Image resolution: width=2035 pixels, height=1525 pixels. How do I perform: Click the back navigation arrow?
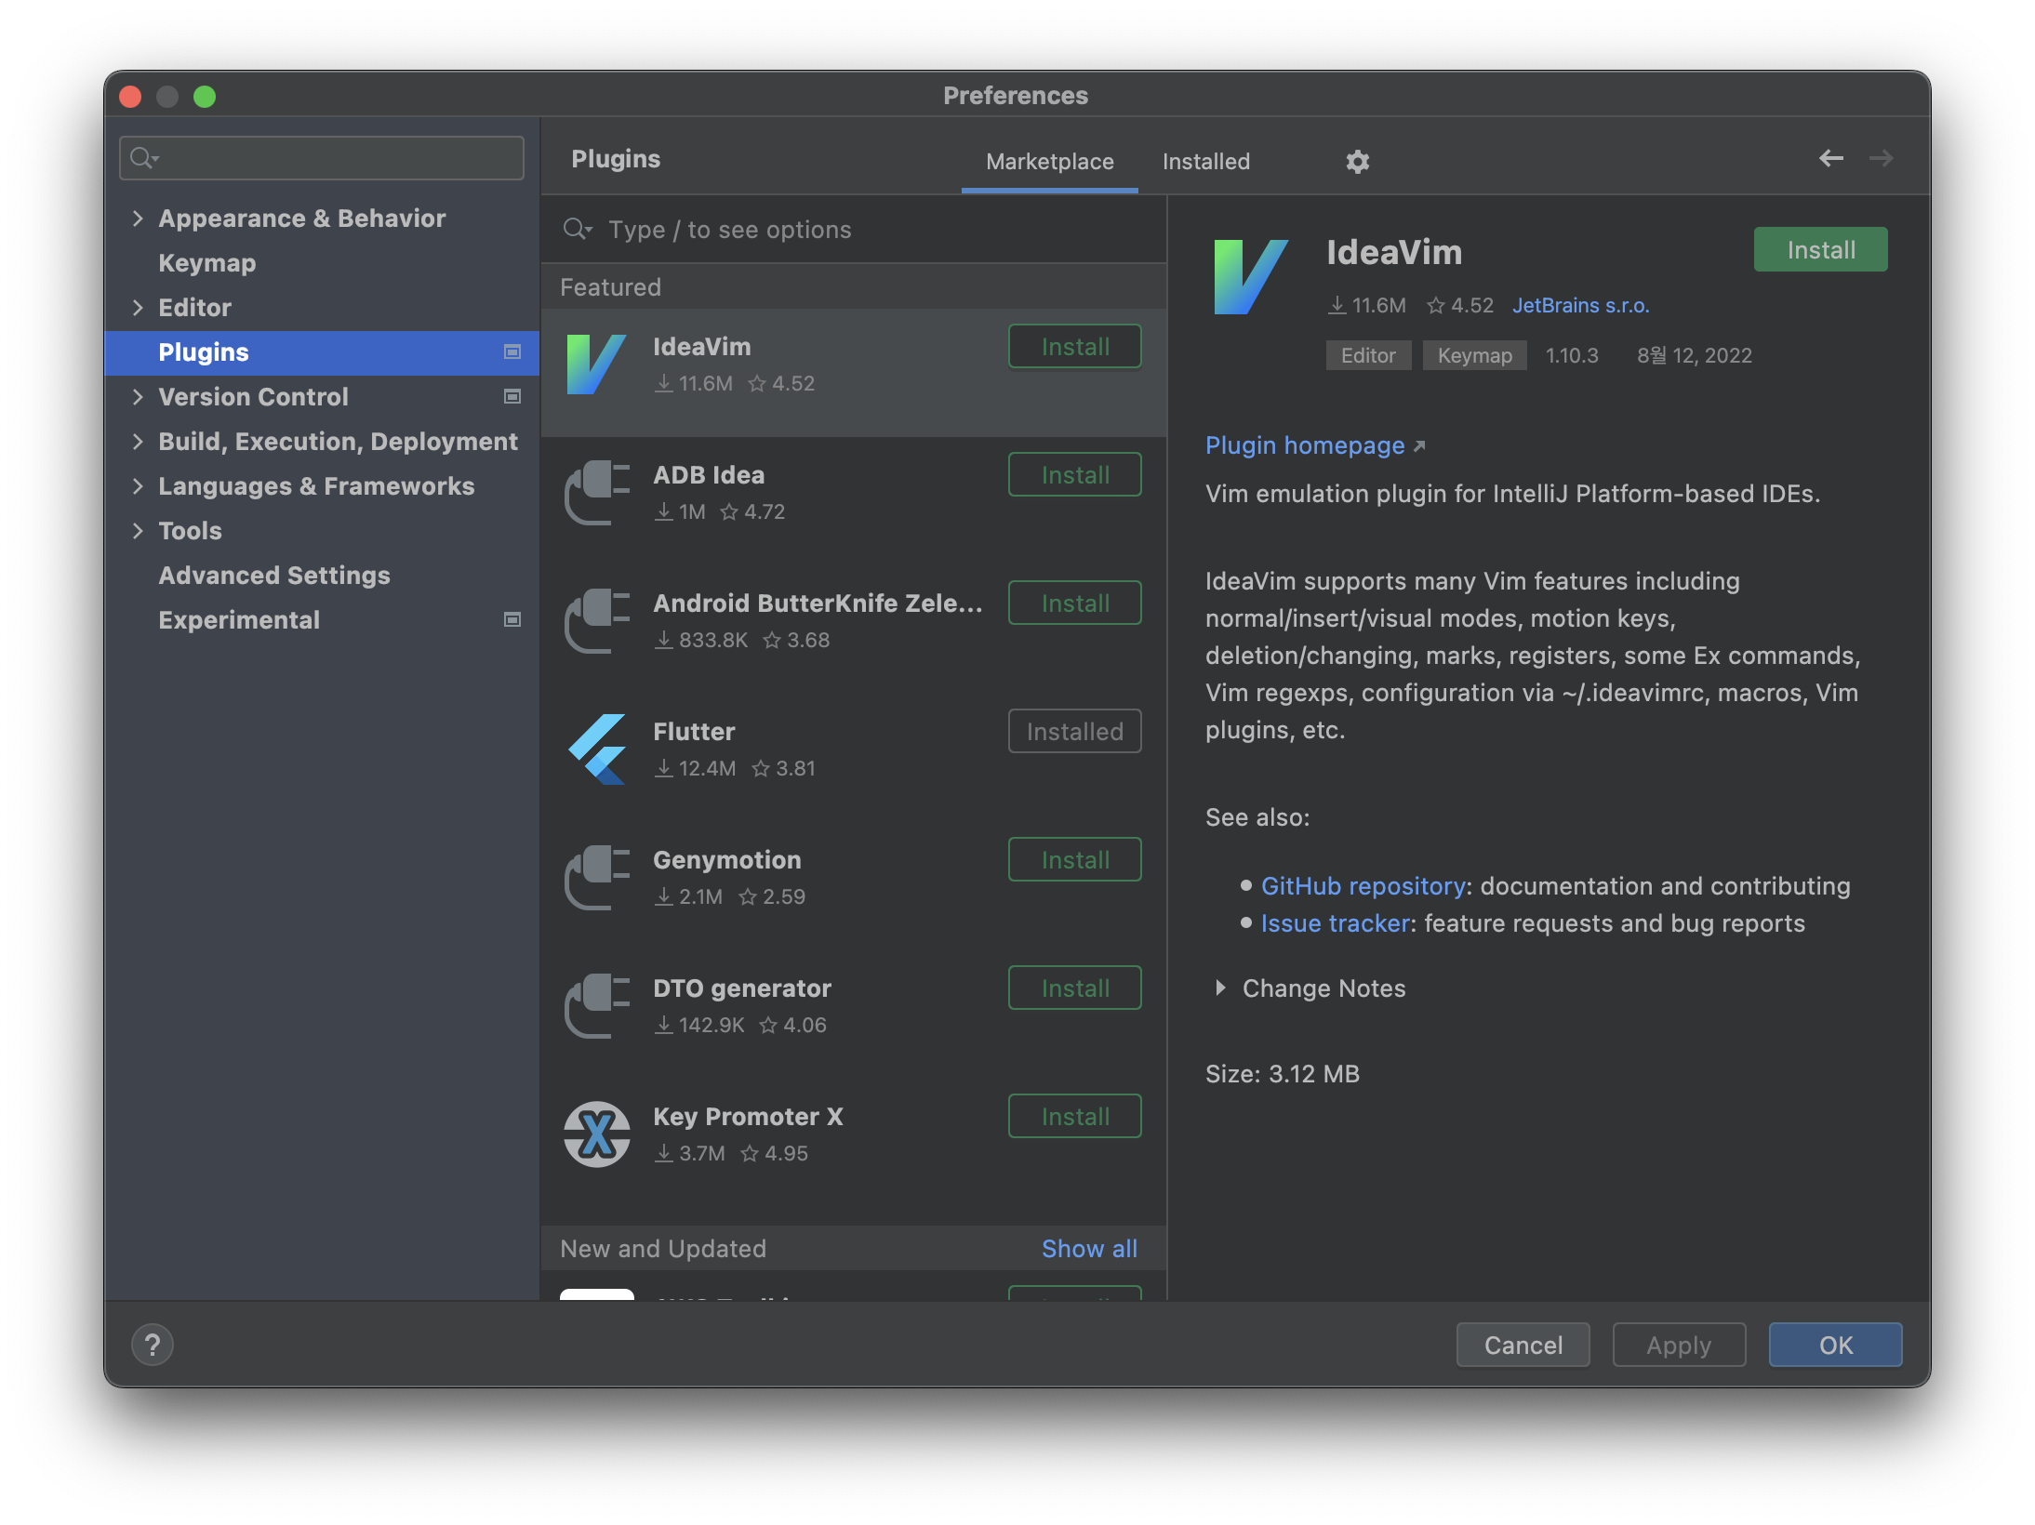pyautogui.click(x=1830, y=158)
